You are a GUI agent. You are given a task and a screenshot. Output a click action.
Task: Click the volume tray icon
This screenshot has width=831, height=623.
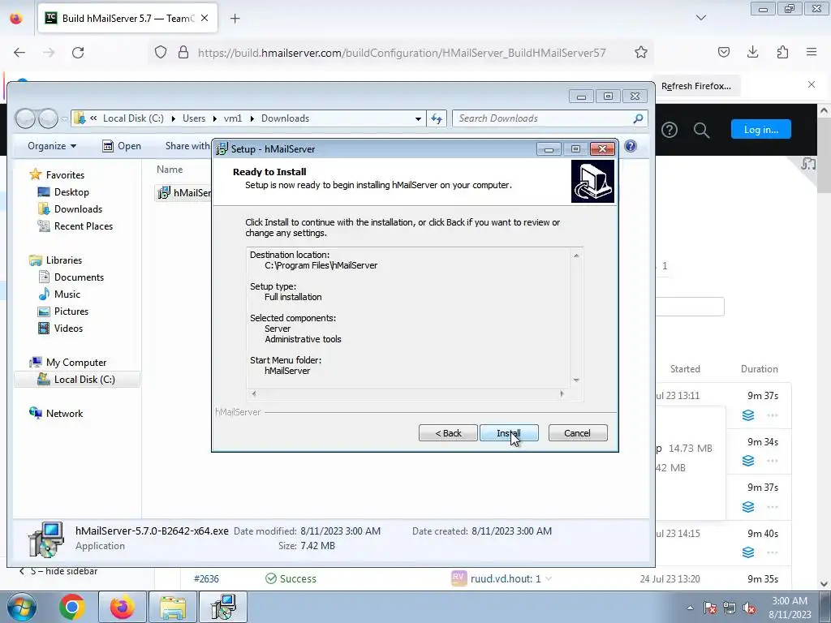(749, 608)
